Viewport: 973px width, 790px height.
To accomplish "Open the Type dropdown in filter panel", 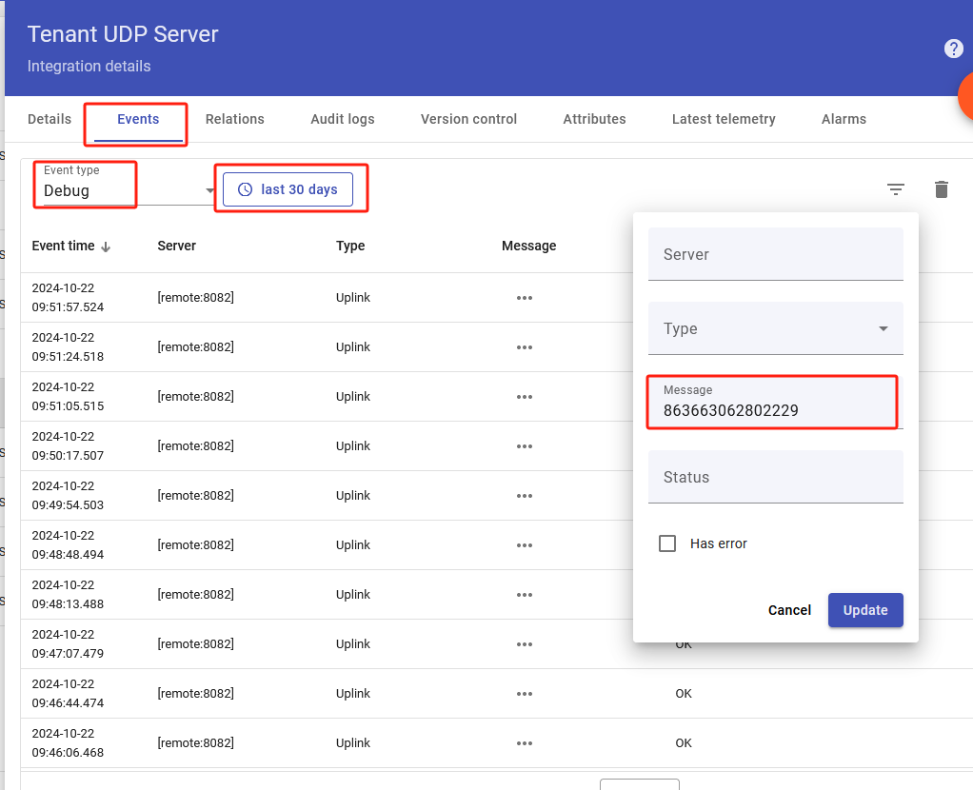I will pos(775,328).
